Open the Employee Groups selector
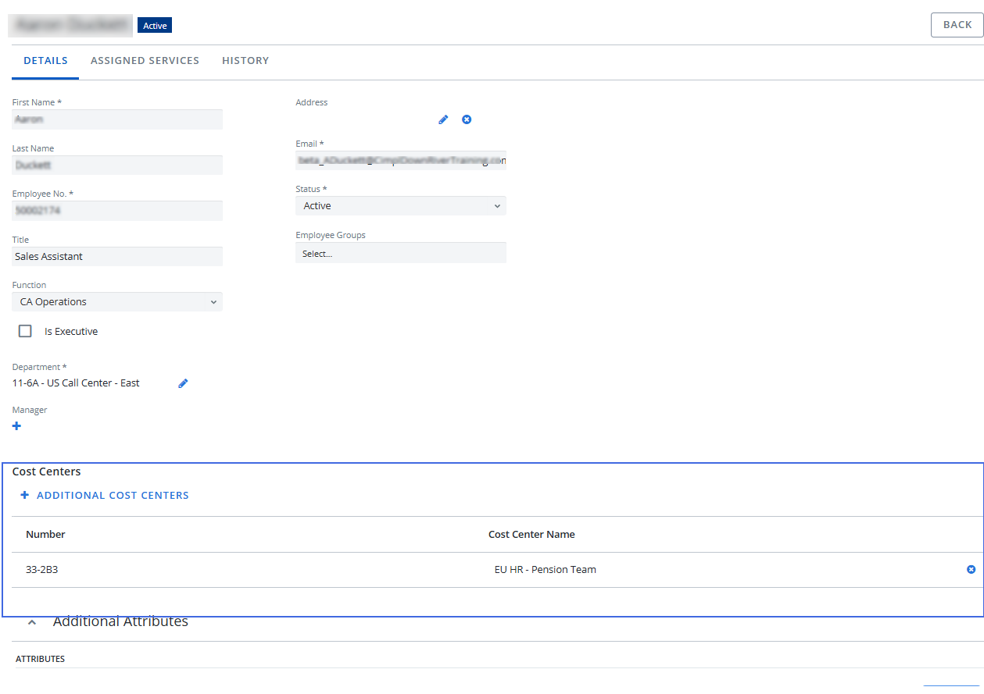Image resolution: width=984 pixels, height=694 pixels. click(401, 254)
